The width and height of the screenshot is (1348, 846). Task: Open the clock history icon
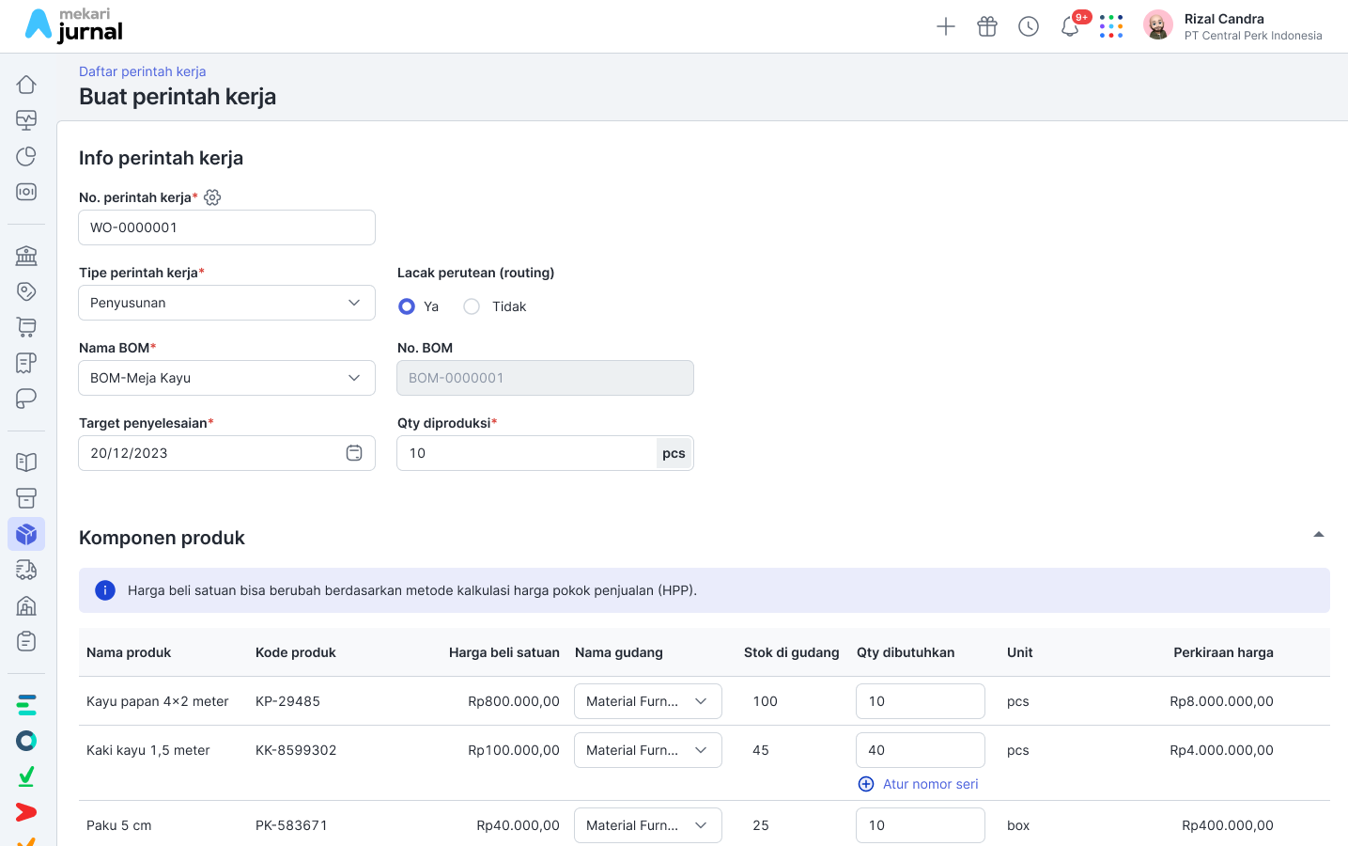point(1029,26)
